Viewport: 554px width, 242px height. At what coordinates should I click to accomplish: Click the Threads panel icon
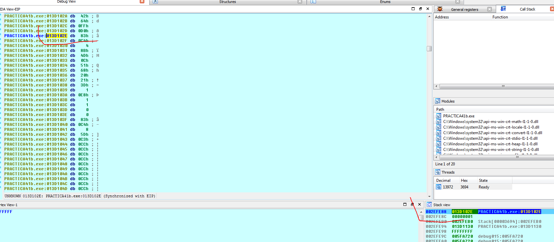[438, 172]
